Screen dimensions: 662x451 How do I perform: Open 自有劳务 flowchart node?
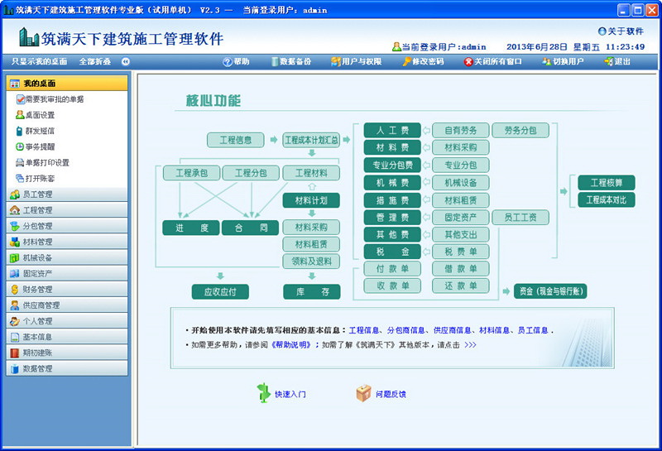coord(461,131)
